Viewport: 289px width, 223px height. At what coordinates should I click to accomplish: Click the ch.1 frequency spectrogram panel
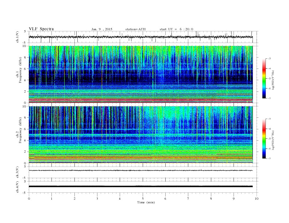(141, 74)
